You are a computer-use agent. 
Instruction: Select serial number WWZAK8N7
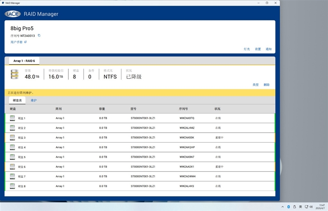click(x=187, y=157)
